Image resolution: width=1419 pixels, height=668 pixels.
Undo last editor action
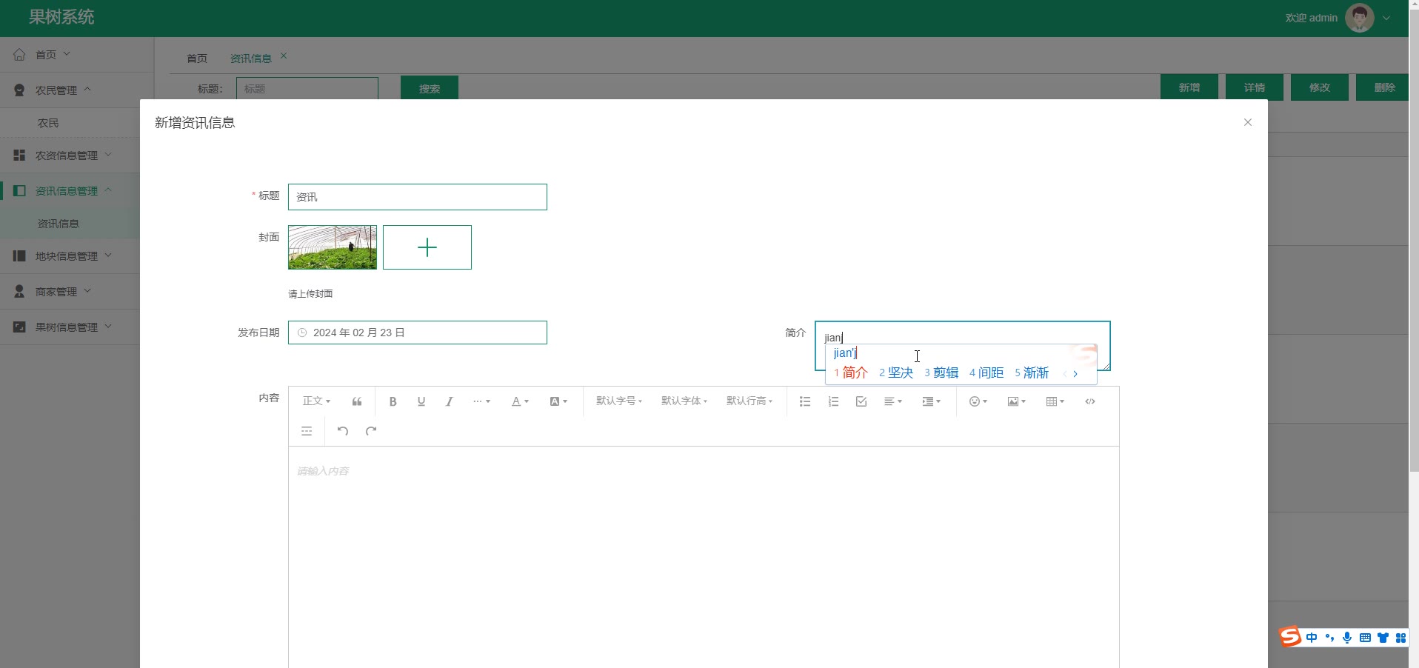click(x=343, y=431)
